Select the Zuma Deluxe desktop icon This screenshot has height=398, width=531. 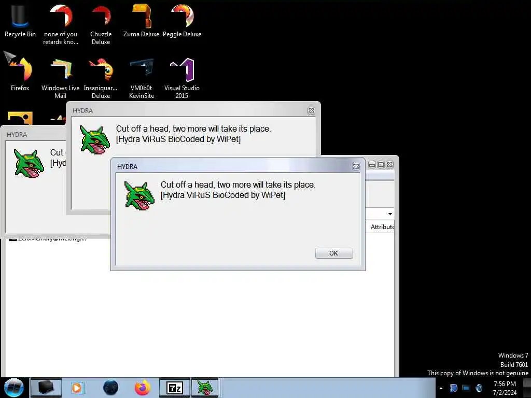tap(141, 21)
